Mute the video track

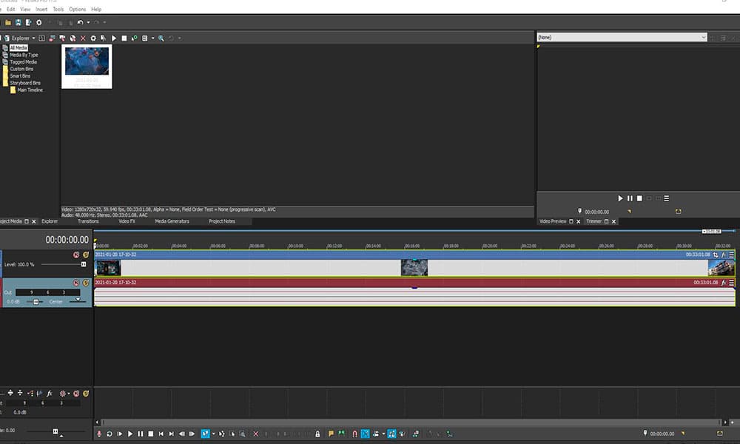pos(76,255)
